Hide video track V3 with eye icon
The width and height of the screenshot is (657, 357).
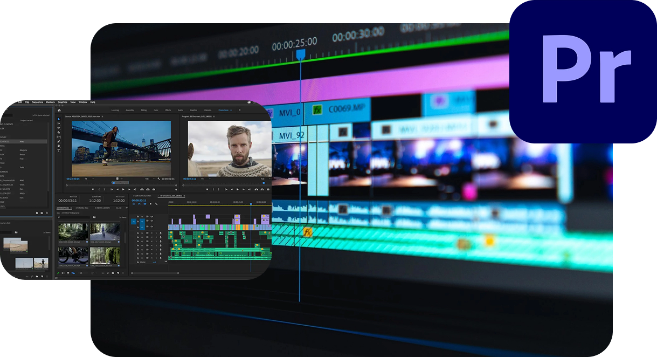pyautogui.click(x=152, y=216)
